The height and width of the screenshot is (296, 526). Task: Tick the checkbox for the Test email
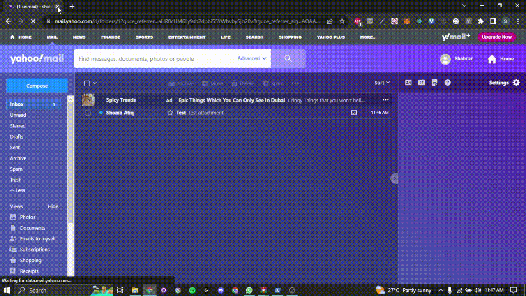pos(88,113)
